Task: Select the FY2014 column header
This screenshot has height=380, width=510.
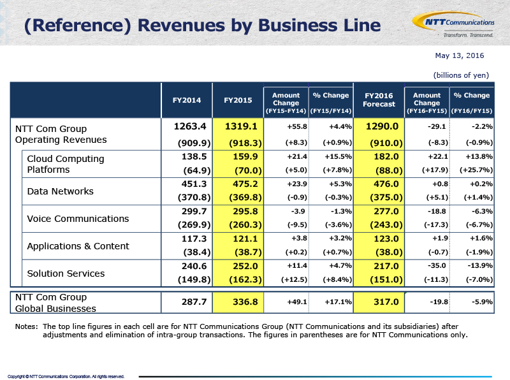Action: 187,100
